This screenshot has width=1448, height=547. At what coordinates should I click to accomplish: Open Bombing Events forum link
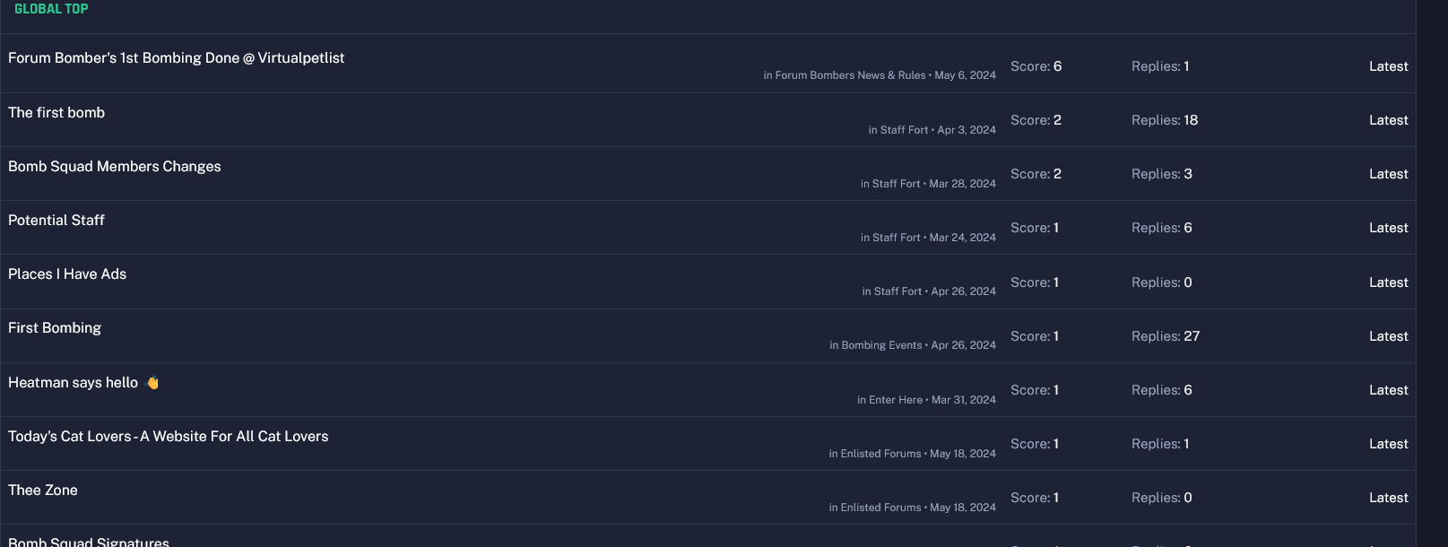(881, 345)
